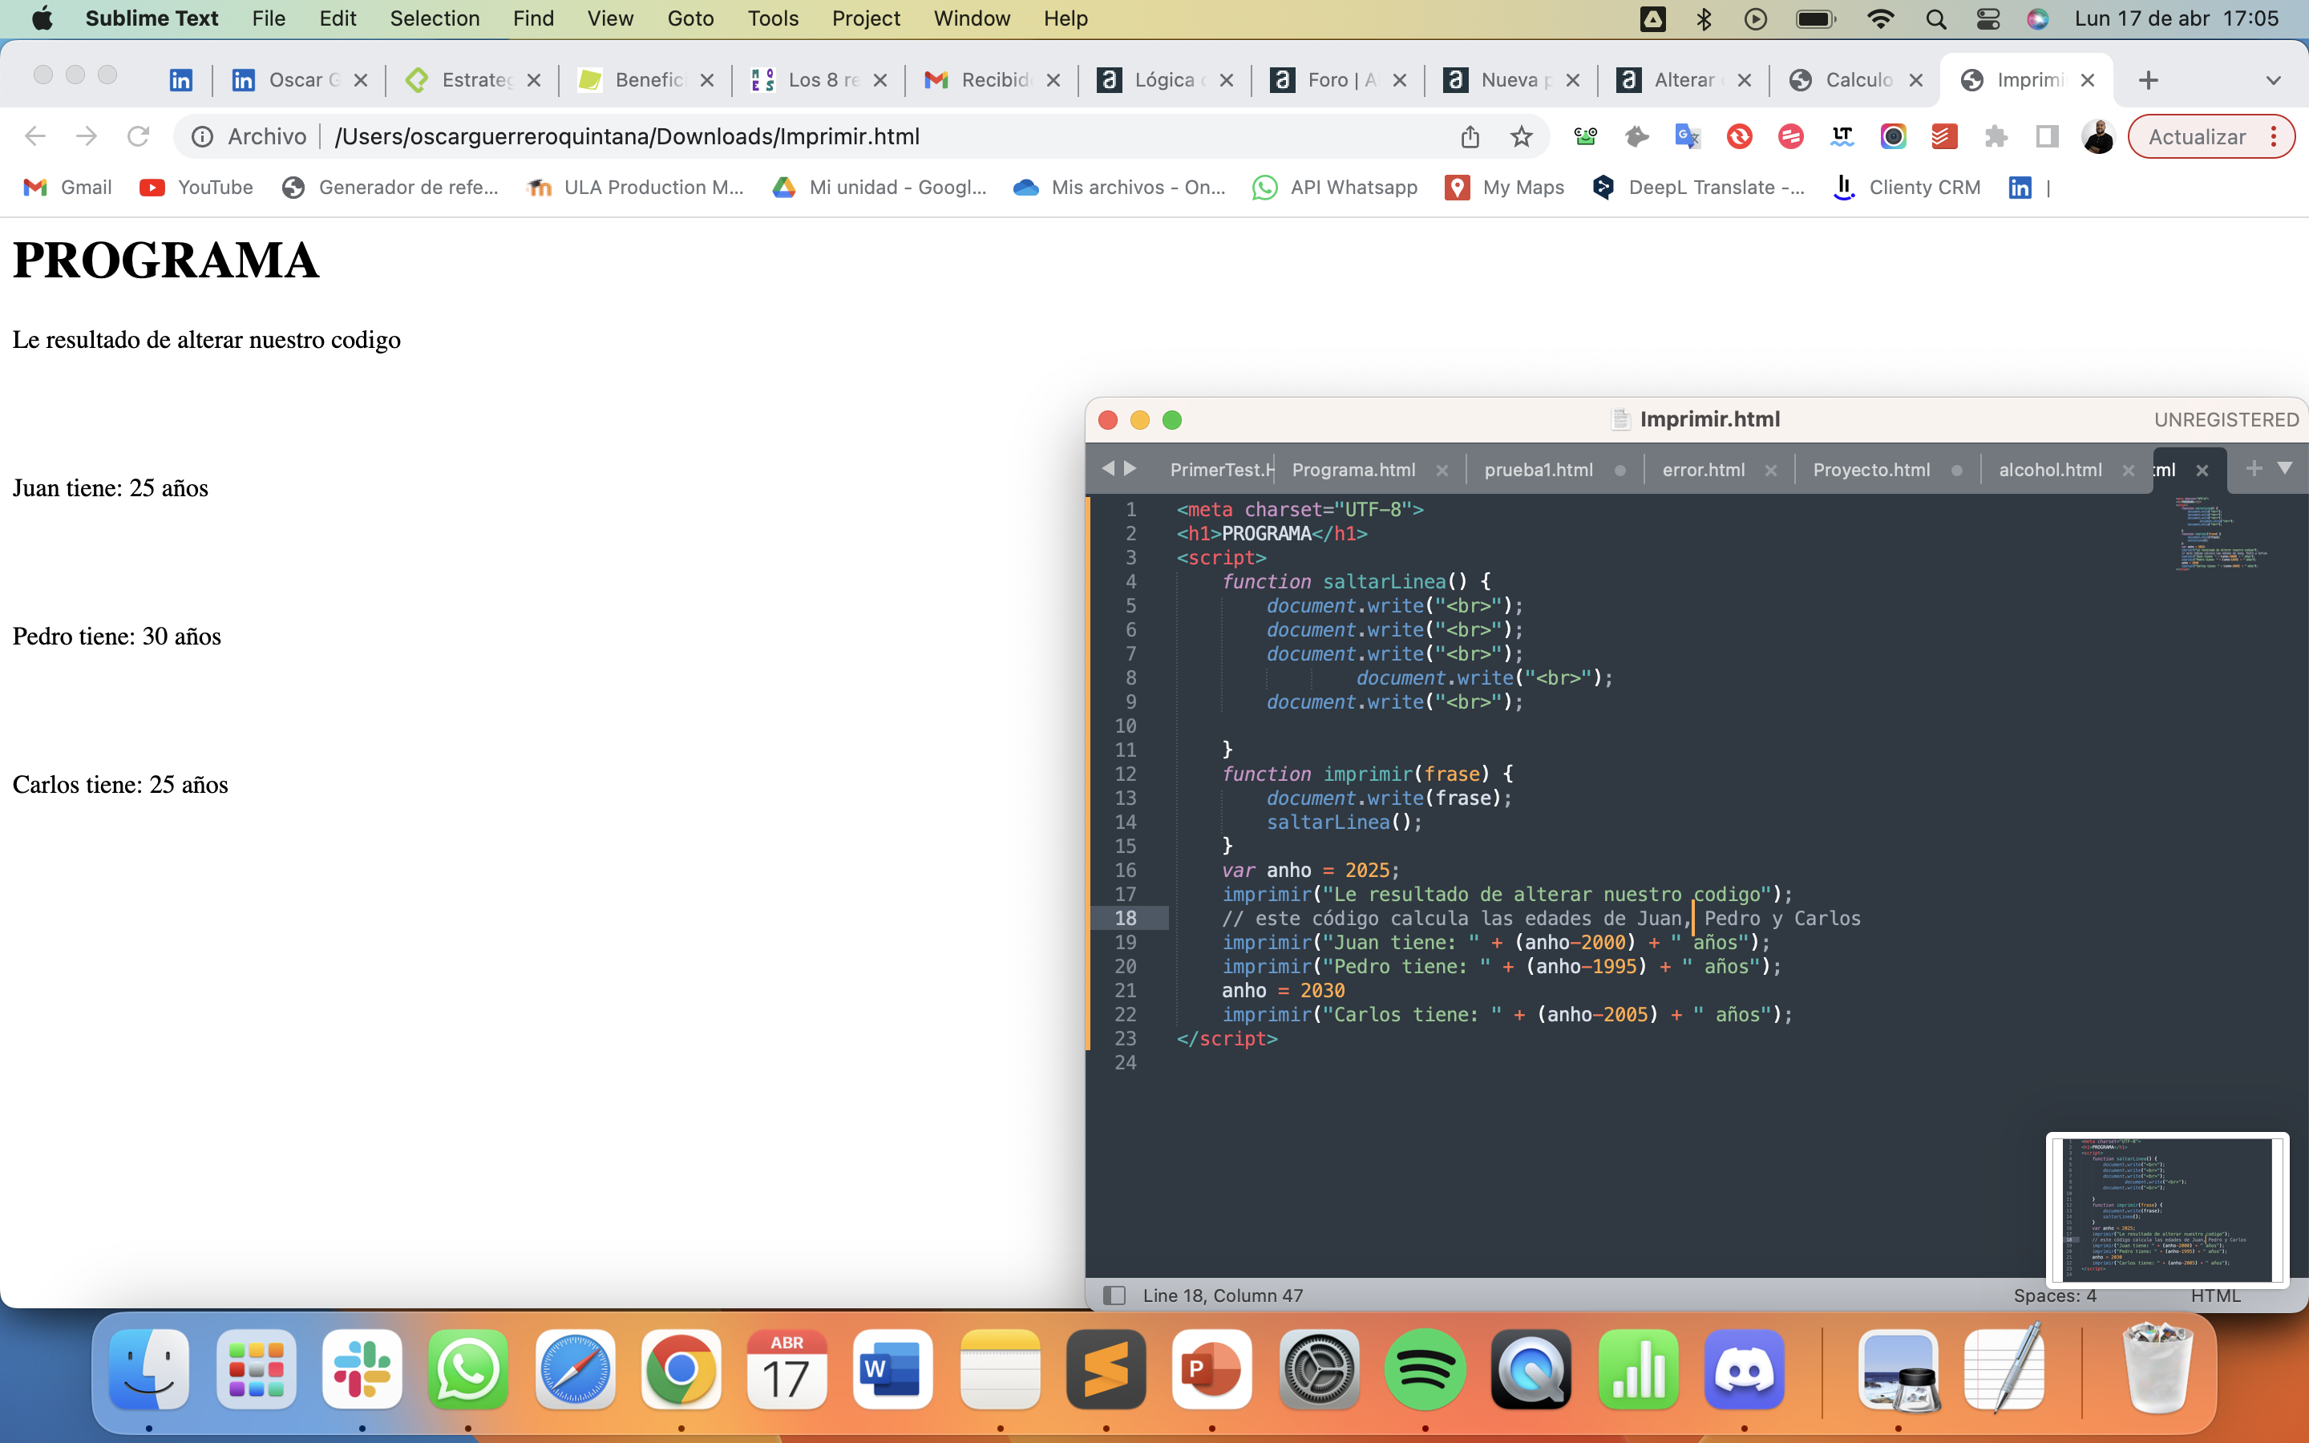Open Sublime tab list dropdown triangle

click(2285, 467)
